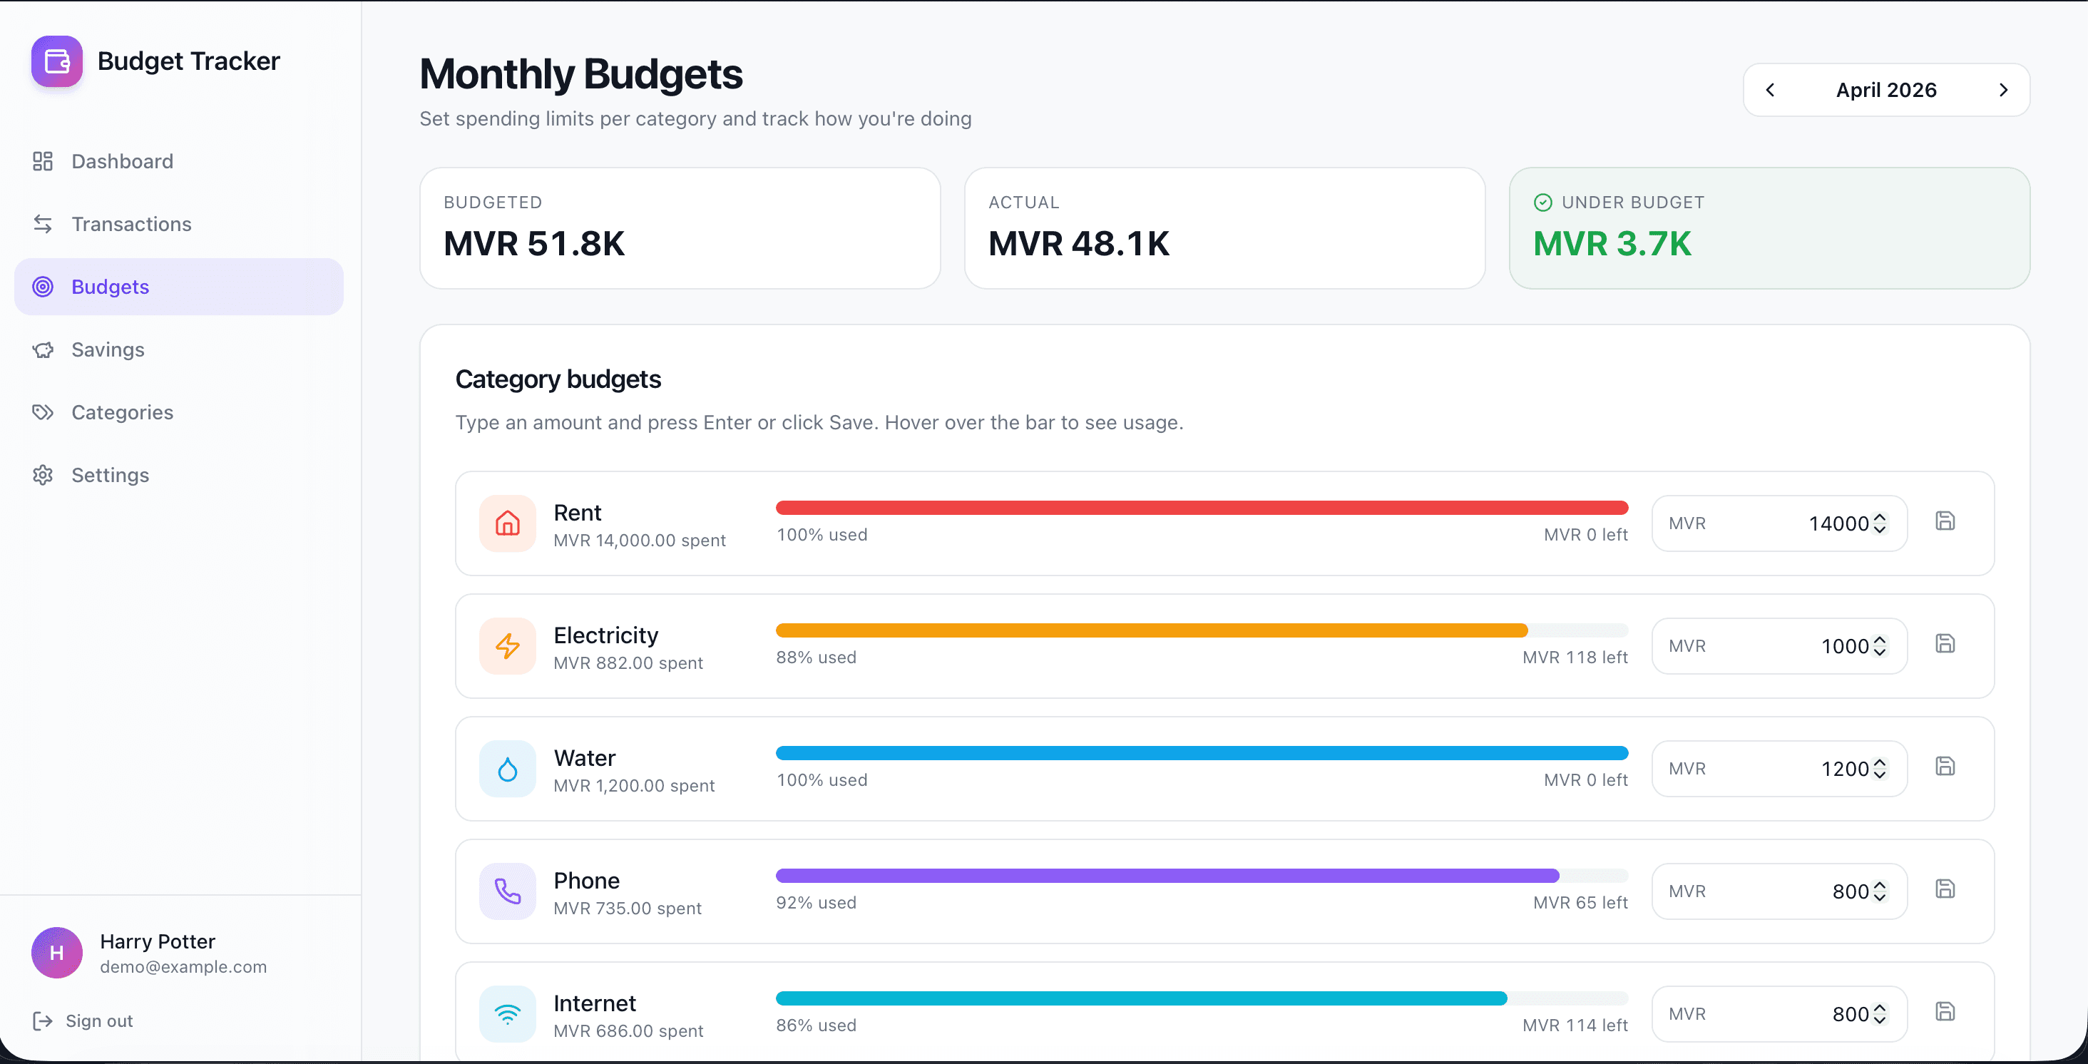The width and height of the screenshot is (2088, 1064).
Task: Click the blue Water usage bar
Action: click(x=1202, y=753)
